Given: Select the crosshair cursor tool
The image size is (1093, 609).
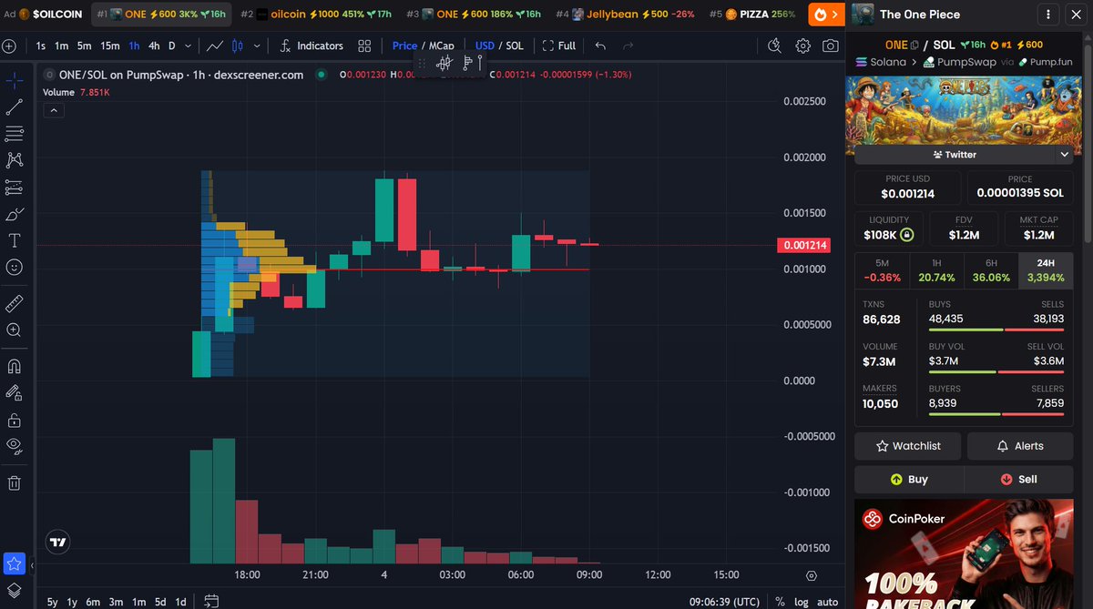Looking at the screenshot, I should pyautogui.click(x=15, y=80).
